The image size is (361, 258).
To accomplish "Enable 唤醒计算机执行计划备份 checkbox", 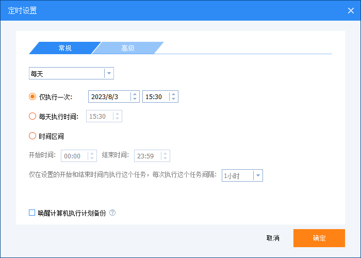I will [x=32, y=213].
